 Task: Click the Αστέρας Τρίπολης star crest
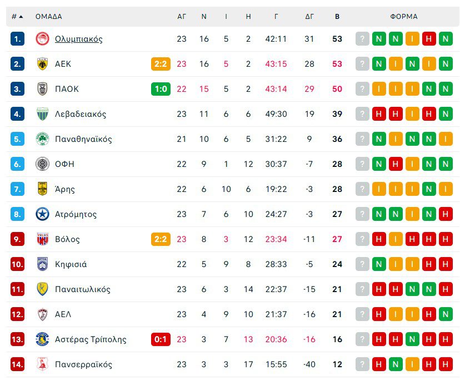coord(42,339)
